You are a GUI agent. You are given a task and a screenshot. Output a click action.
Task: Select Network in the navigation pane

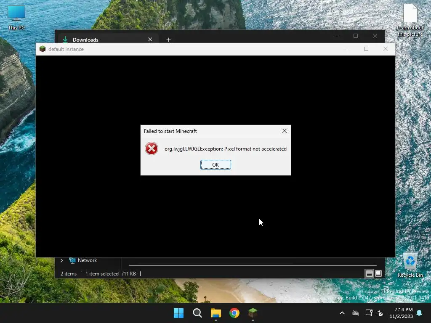(x=87, y=260)
